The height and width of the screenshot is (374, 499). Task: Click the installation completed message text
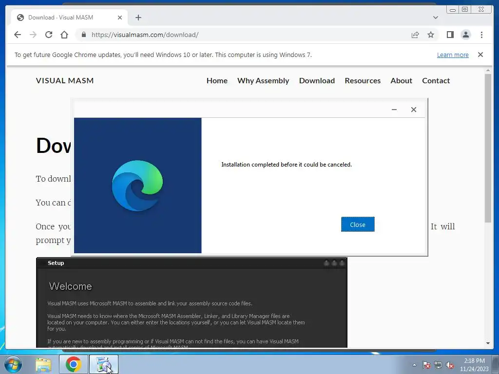(287, 165)
